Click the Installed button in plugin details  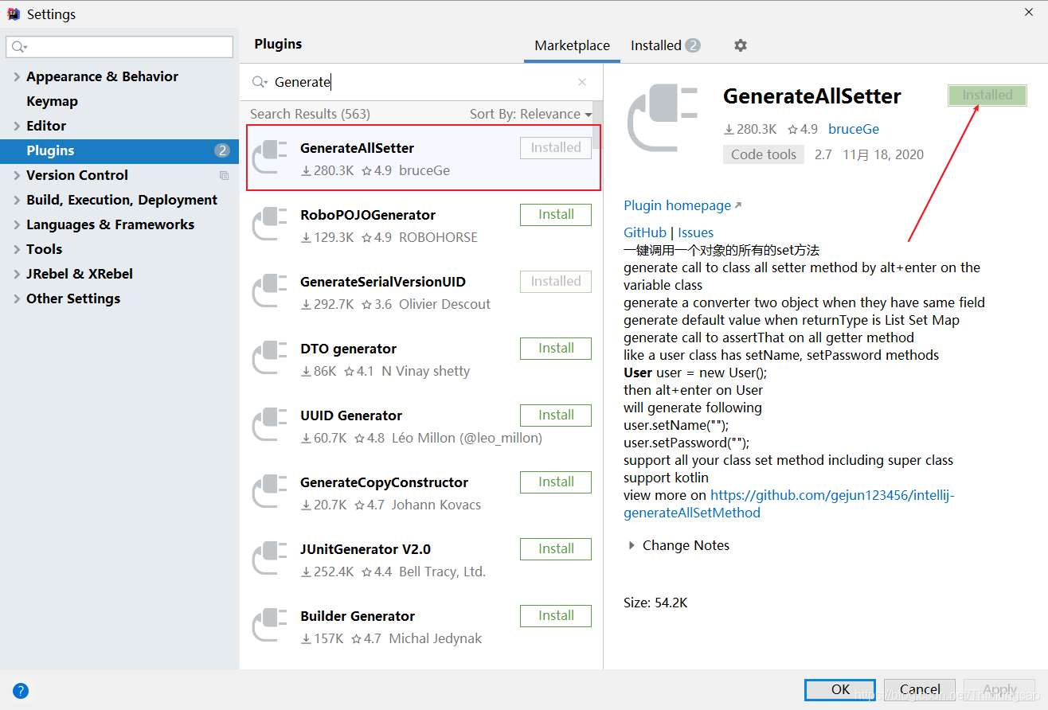click(987, 95)
